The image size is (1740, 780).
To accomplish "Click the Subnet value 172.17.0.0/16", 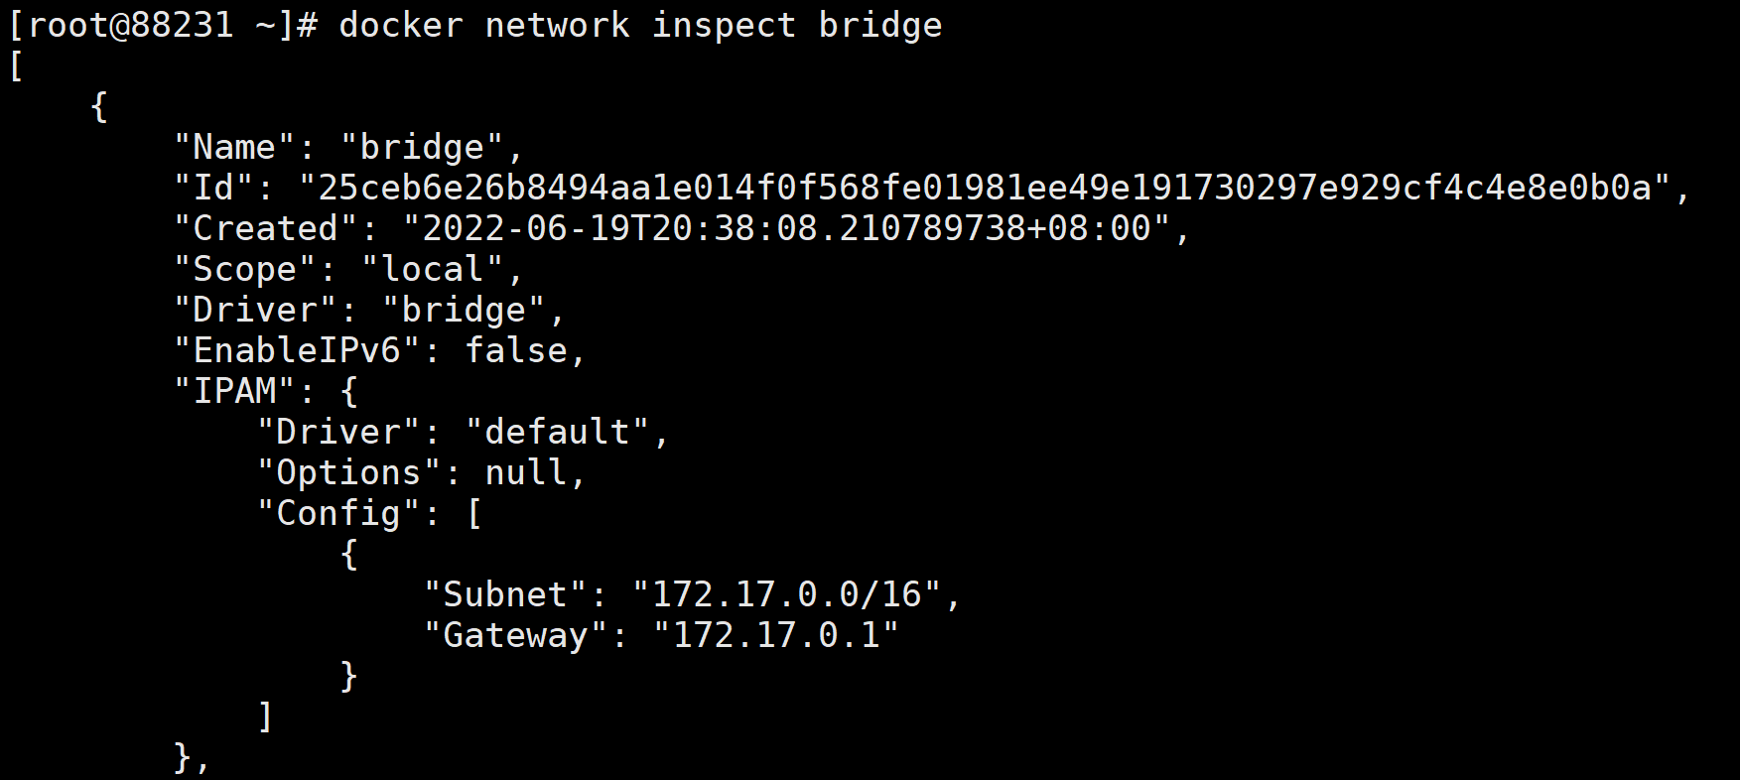I will tap(786, 594).
